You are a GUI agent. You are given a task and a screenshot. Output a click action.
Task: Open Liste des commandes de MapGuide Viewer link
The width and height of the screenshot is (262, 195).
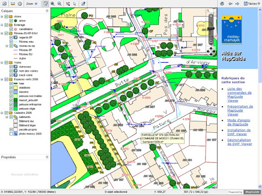(239, 94)
